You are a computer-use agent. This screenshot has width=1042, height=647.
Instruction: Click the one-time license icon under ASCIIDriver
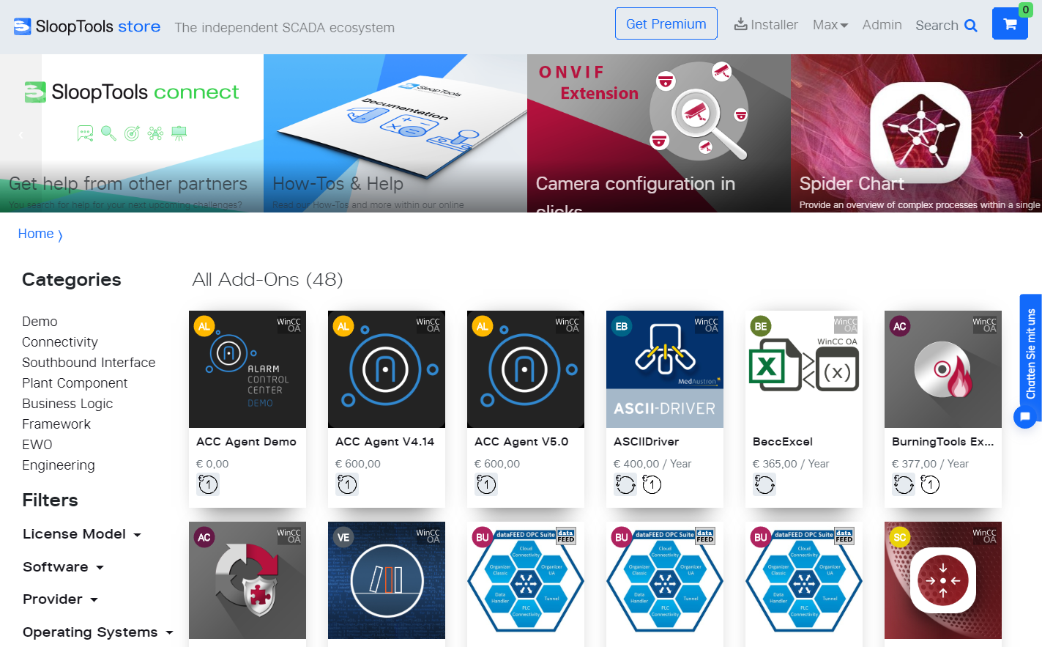point(652,484)
